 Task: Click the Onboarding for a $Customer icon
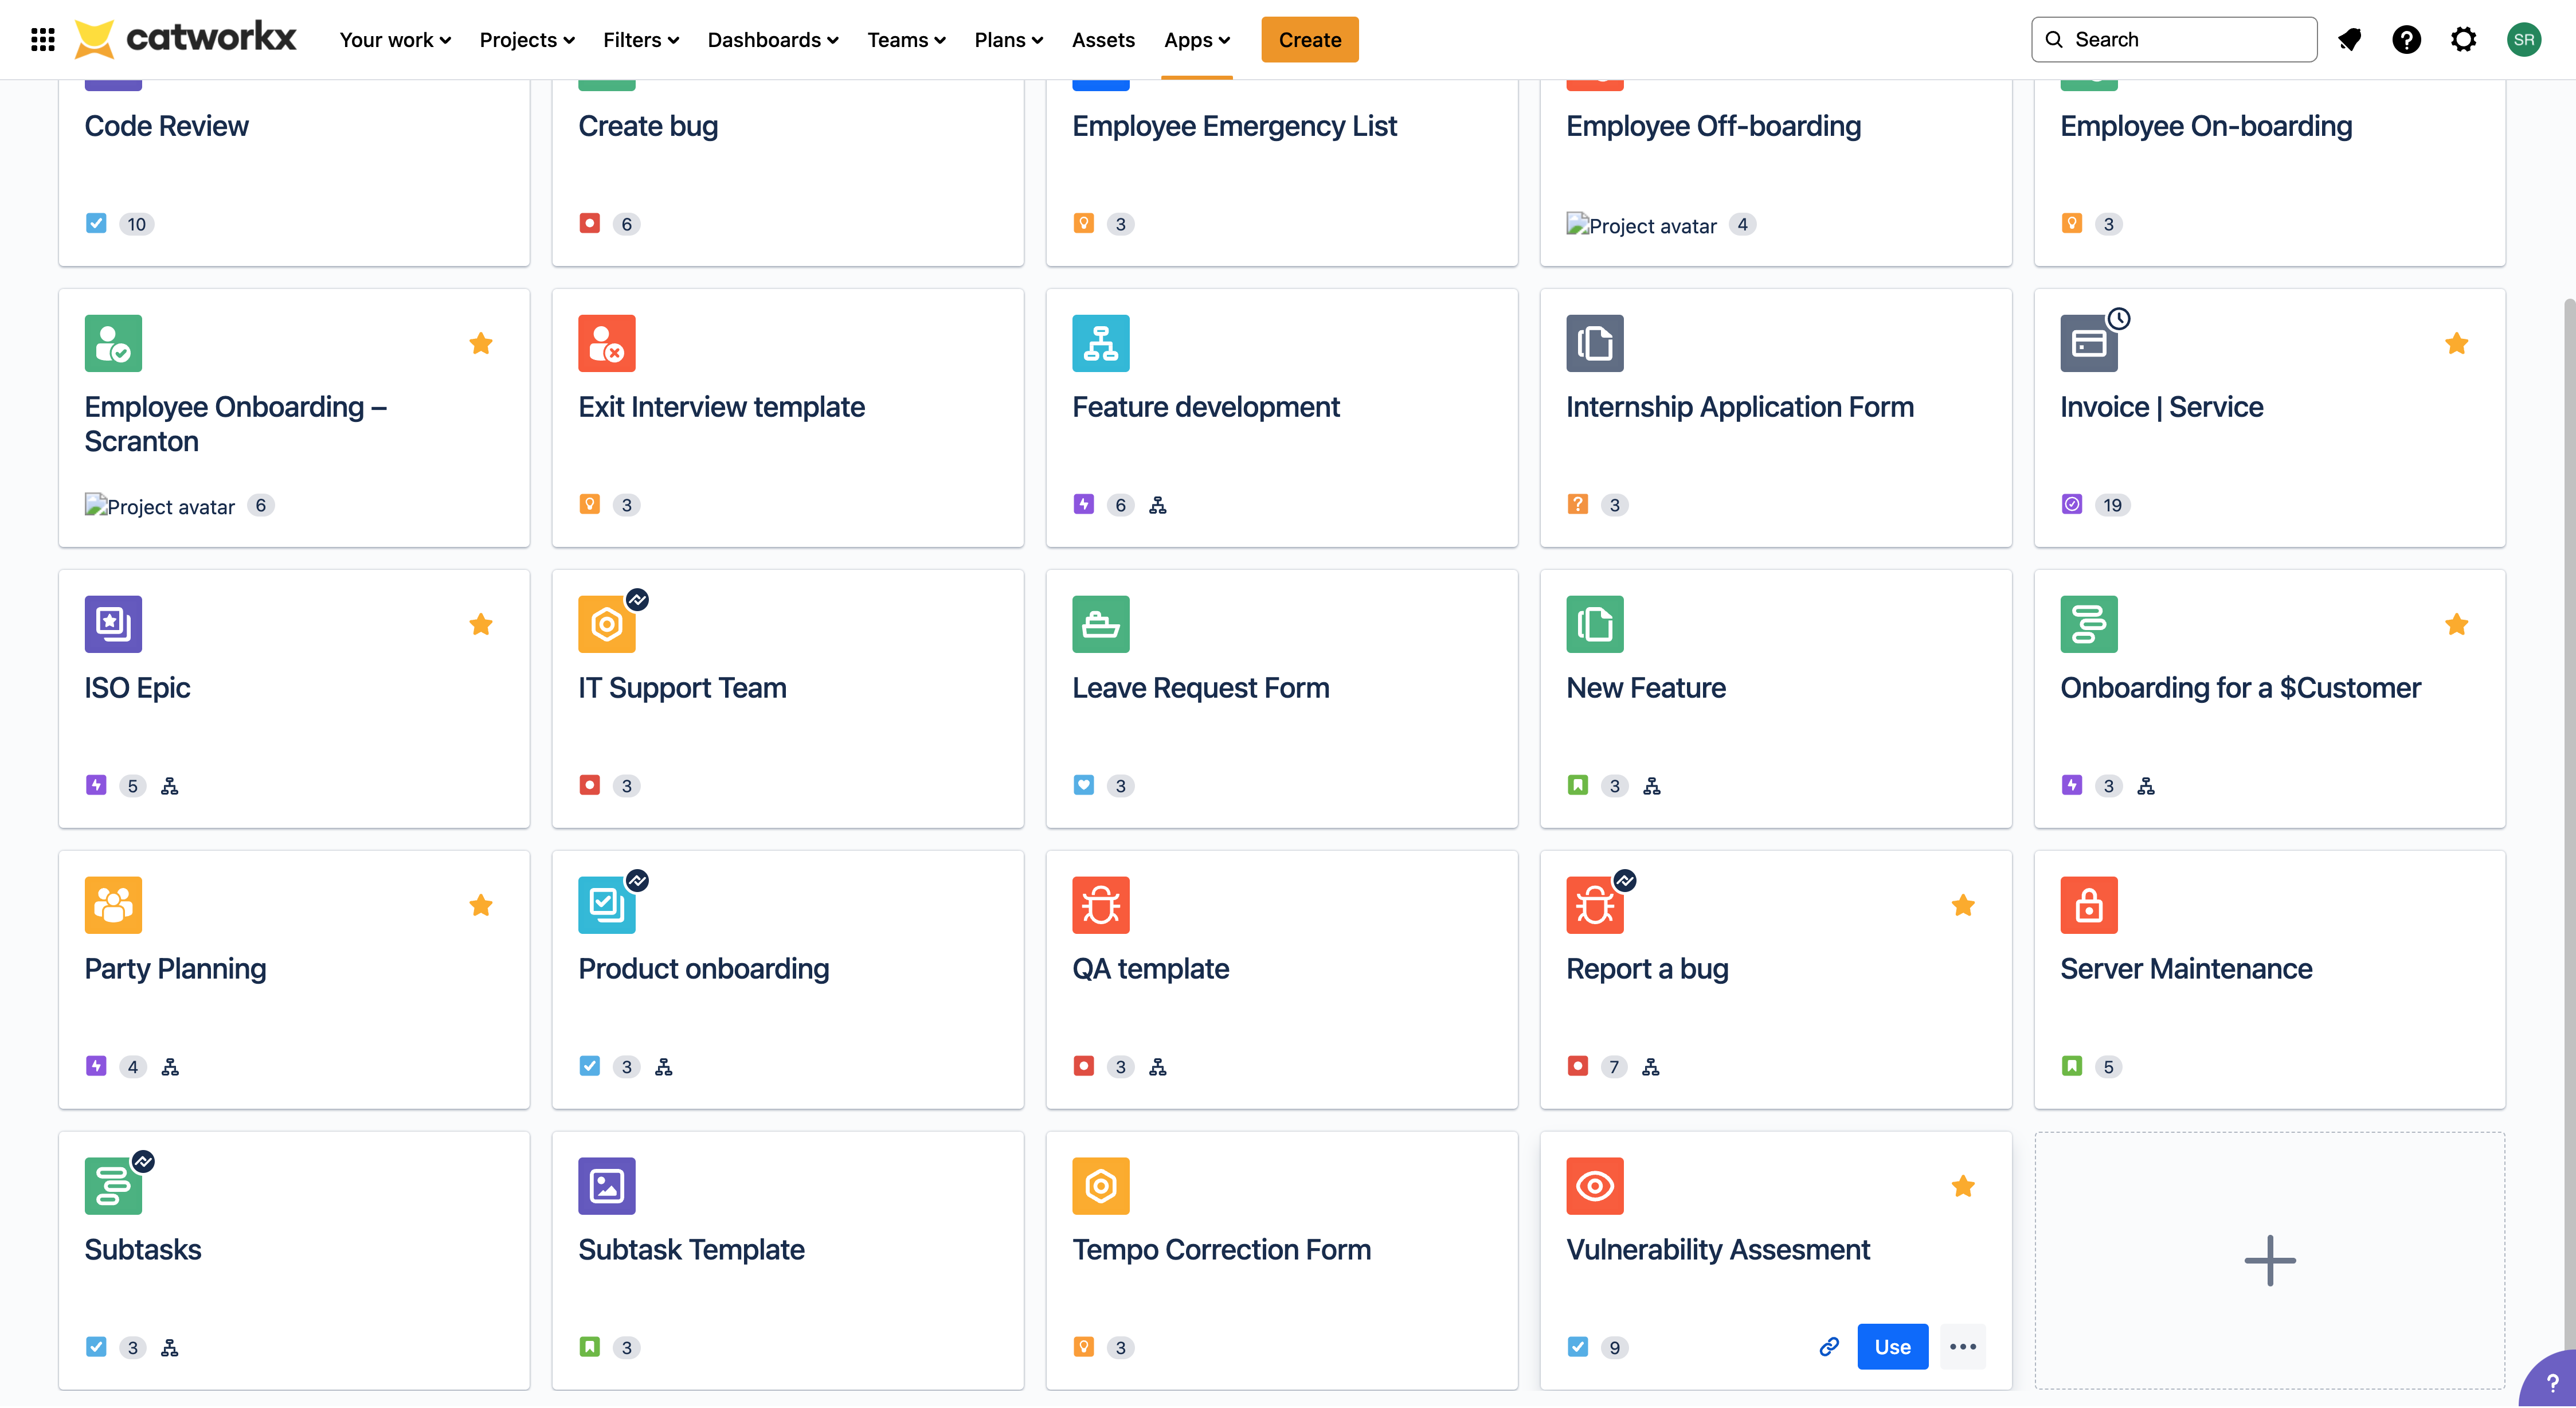click(x=2088, y=624)
